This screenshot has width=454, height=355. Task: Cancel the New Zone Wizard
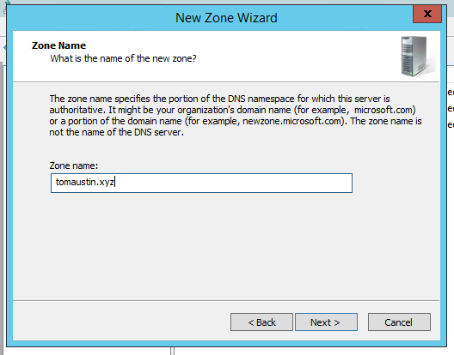point(399,322)
